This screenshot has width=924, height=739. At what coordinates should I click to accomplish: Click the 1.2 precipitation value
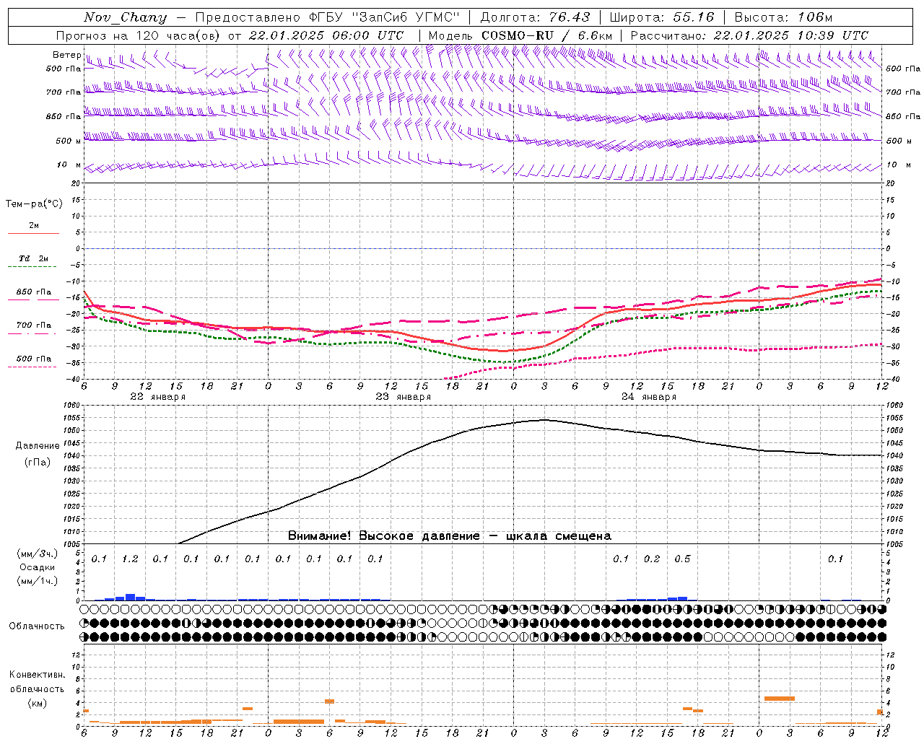tap(130, 559)
